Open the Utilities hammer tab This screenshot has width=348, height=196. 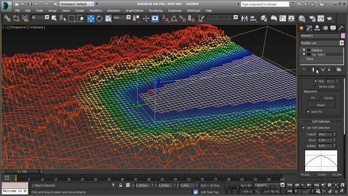tap(341, 28)
